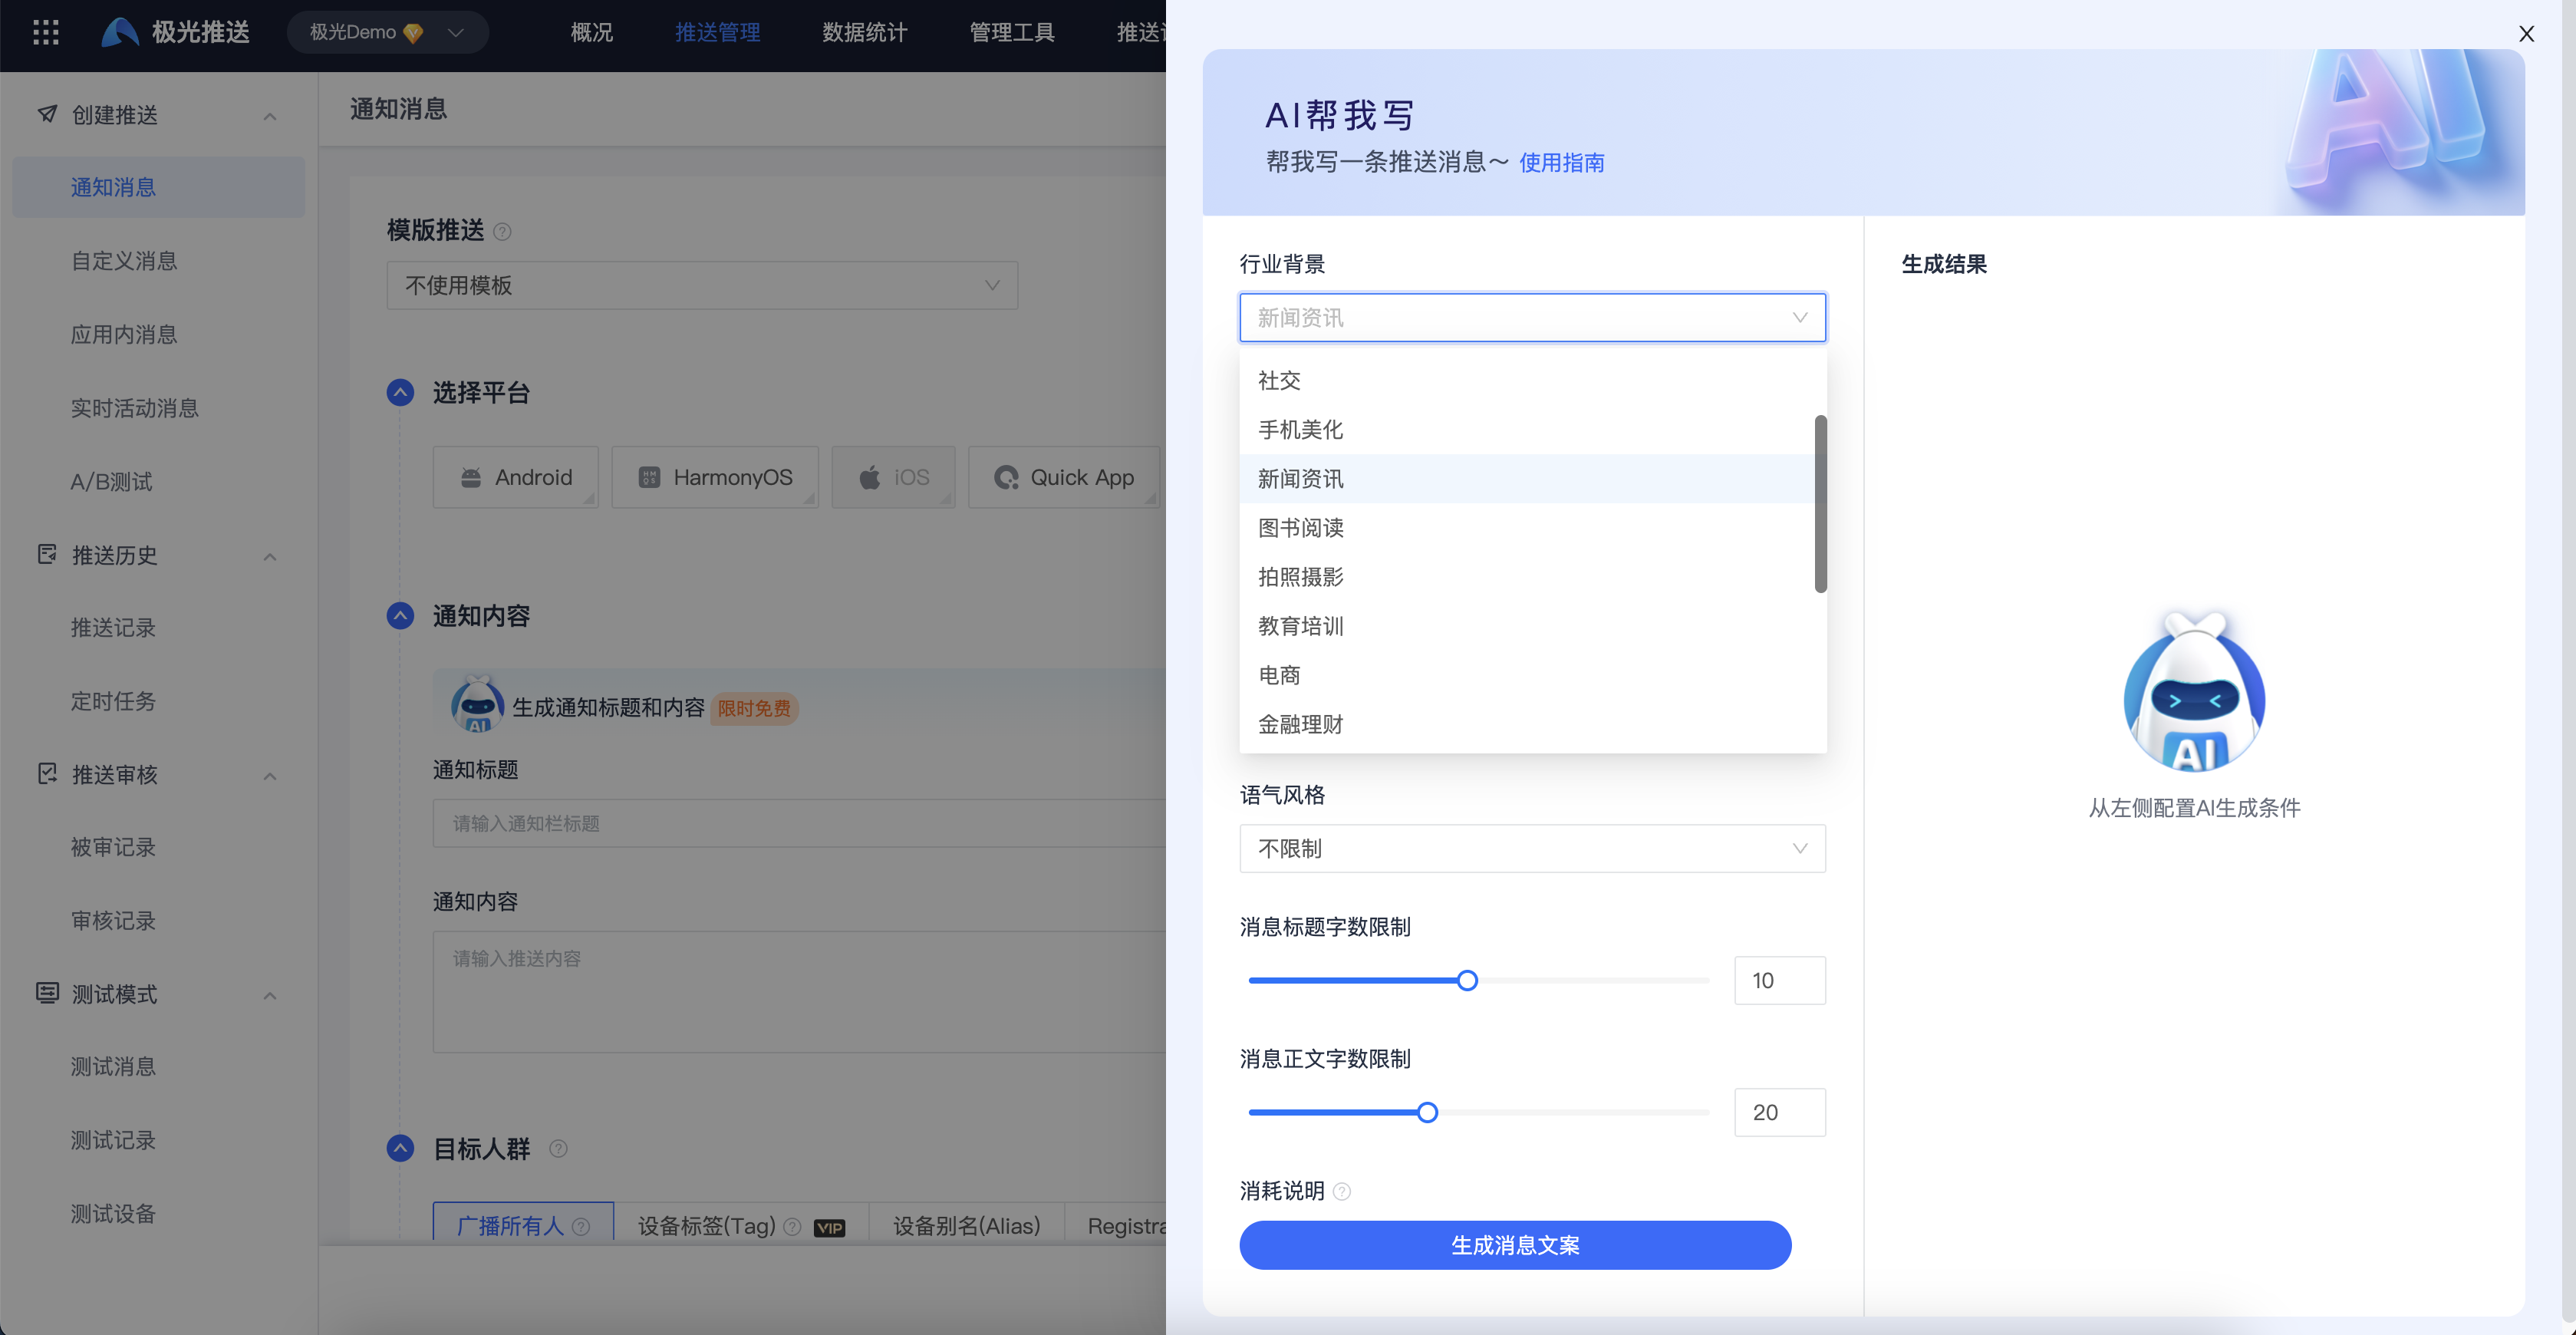Collapse the 选择平台 section circle arrow
The image size is (2576, 1335).
(x=400, y=392)
